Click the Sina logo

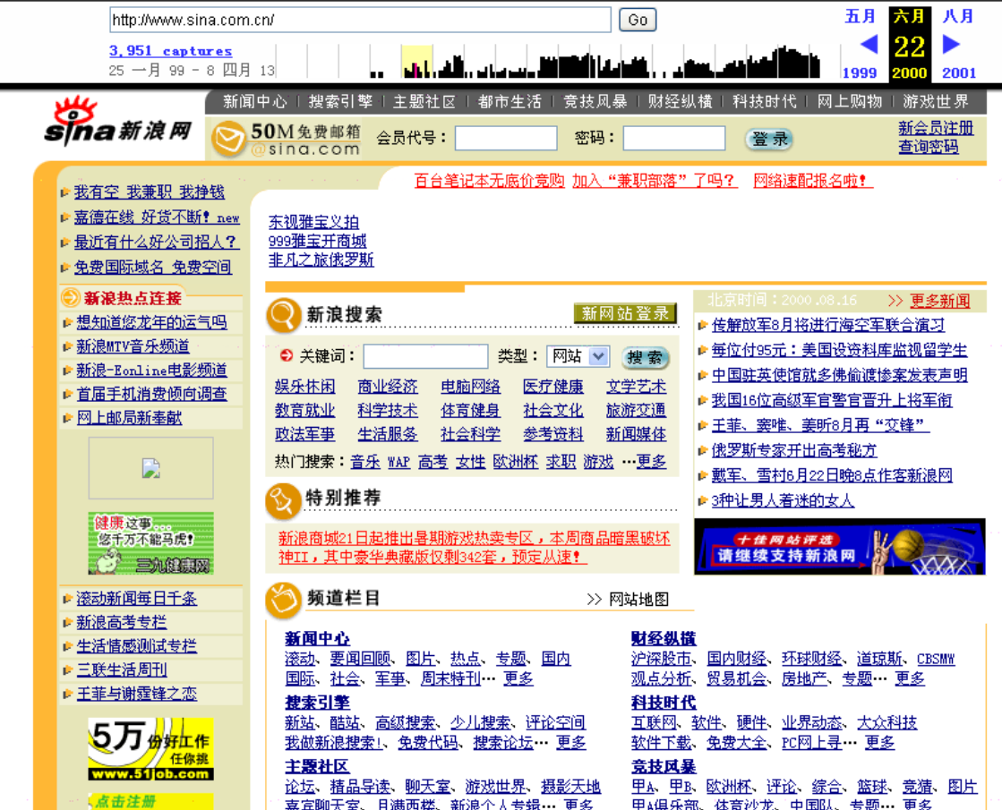118,122
